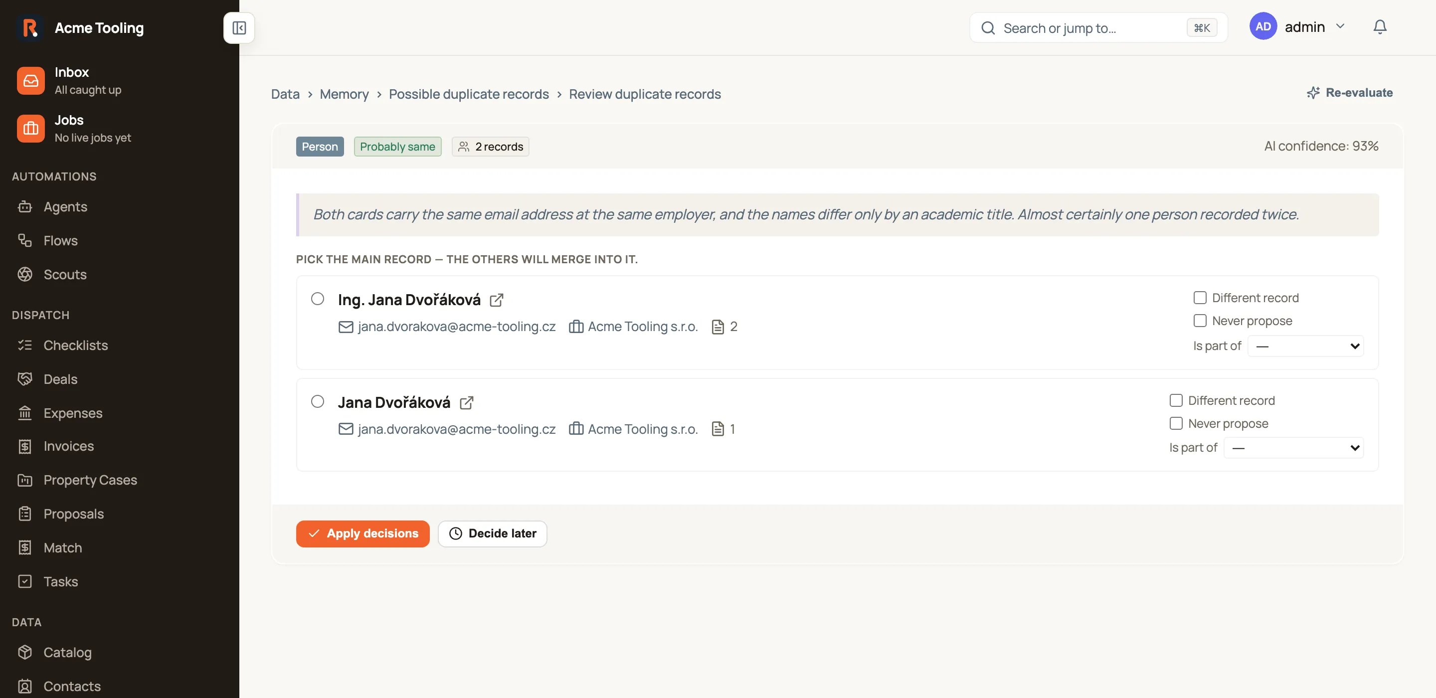The width and height of the screenshot is (1436, 698).
Task: Click the Acme Tooling logo icon
Action: click(x=30, y=28)
